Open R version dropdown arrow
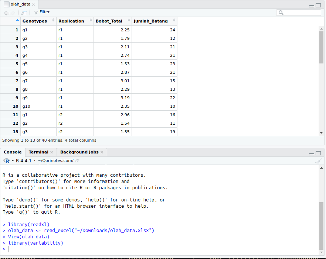 [13, 161]
